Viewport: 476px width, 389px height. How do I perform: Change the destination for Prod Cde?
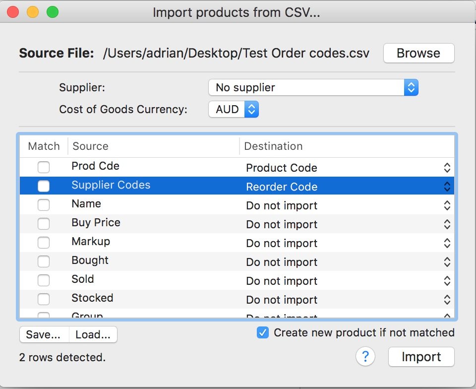[447, 167]
